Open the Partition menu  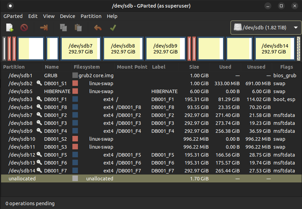pyautogui.click(x=91, y=16)
